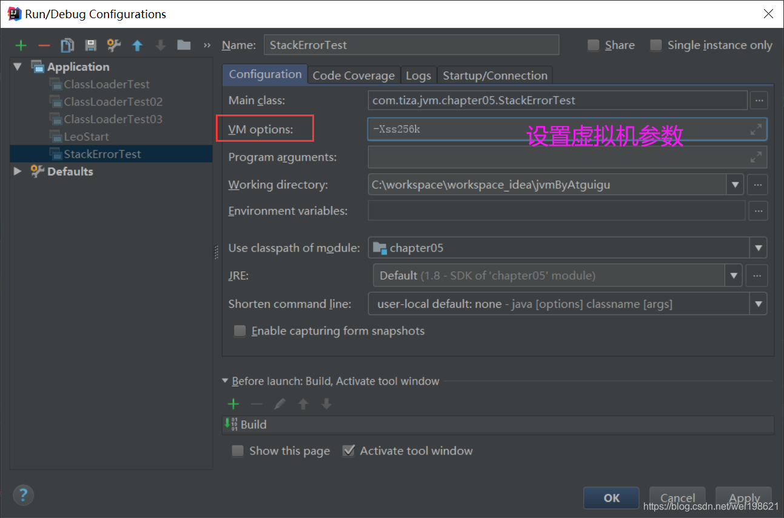Move configuration up with blue arrow

(x=138, y=45)
